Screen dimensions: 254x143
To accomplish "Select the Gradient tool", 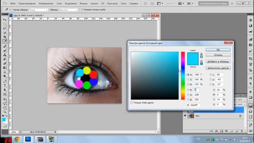I will click(5, 68).
